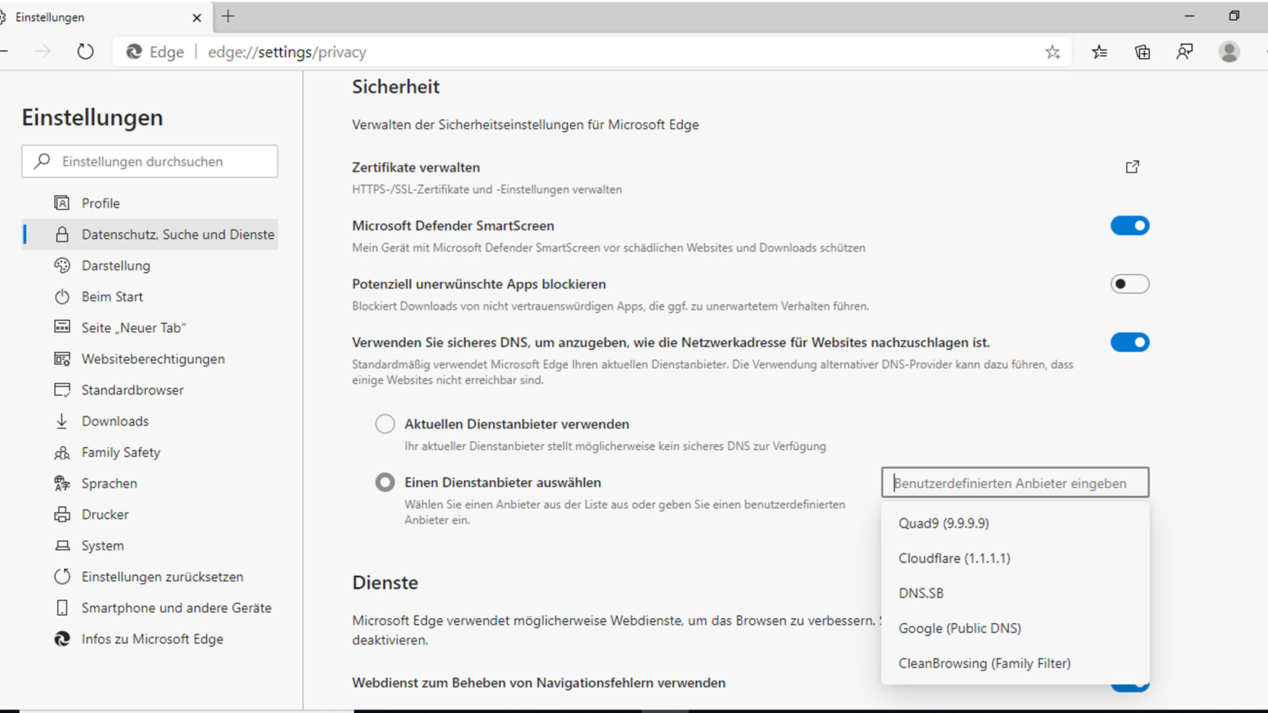Image resolution: width=1268 pixels, height=713 pixels.
Task: Toggle sicheres DNS on or off
Action: [x=1129, y=341]
